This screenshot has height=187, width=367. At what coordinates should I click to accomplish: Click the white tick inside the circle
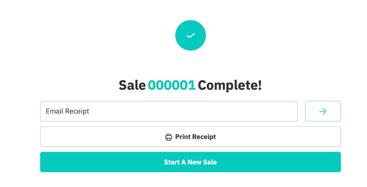tap(191, 36)
